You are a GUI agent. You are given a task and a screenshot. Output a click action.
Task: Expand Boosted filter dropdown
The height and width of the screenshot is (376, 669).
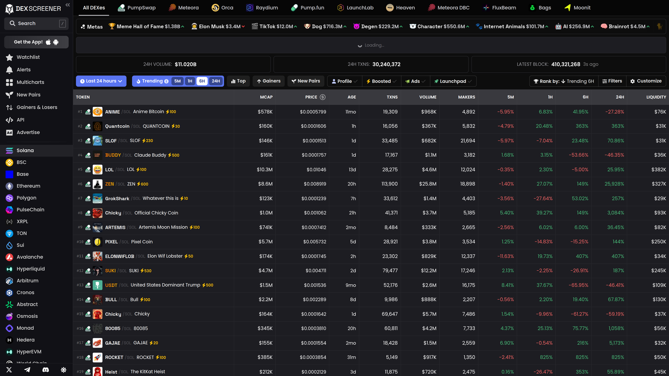381,81
